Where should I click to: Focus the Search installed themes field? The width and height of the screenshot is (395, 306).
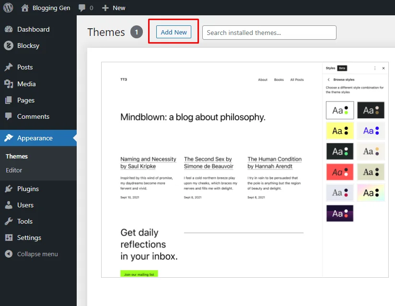coord(269,33)
